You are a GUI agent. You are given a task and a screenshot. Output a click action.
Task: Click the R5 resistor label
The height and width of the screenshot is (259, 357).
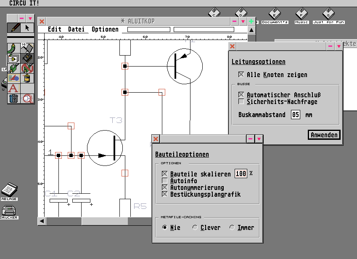pos(140,206)
